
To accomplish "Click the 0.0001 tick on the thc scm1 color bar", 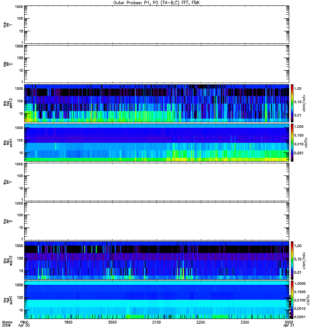I will pyautogui.click(x=300, y=317).
